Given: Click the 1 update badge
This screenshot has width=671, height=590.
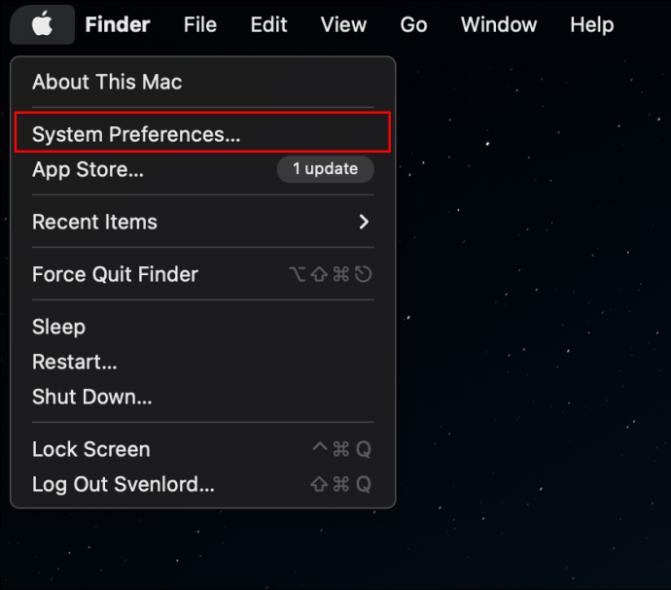Looking at the screenshot, I should pyautogui.click(x=325, y=169).
